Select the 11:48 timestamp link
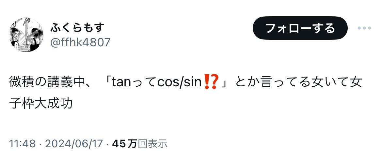This screenshot has height=159, width=382. click(x=23, y=144)
